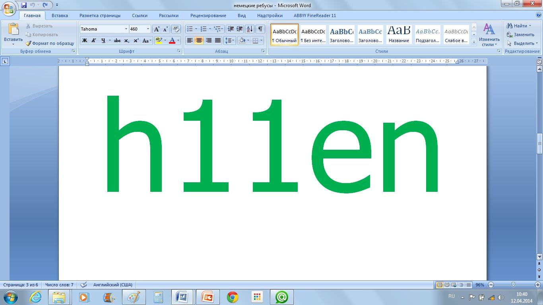Toggle bold (Ж) formatting

point(84,41)
